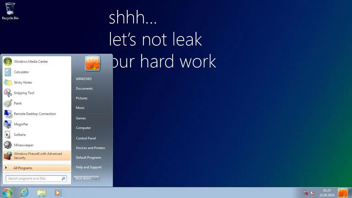Open Internet Explorer from the taskbar

24,193
